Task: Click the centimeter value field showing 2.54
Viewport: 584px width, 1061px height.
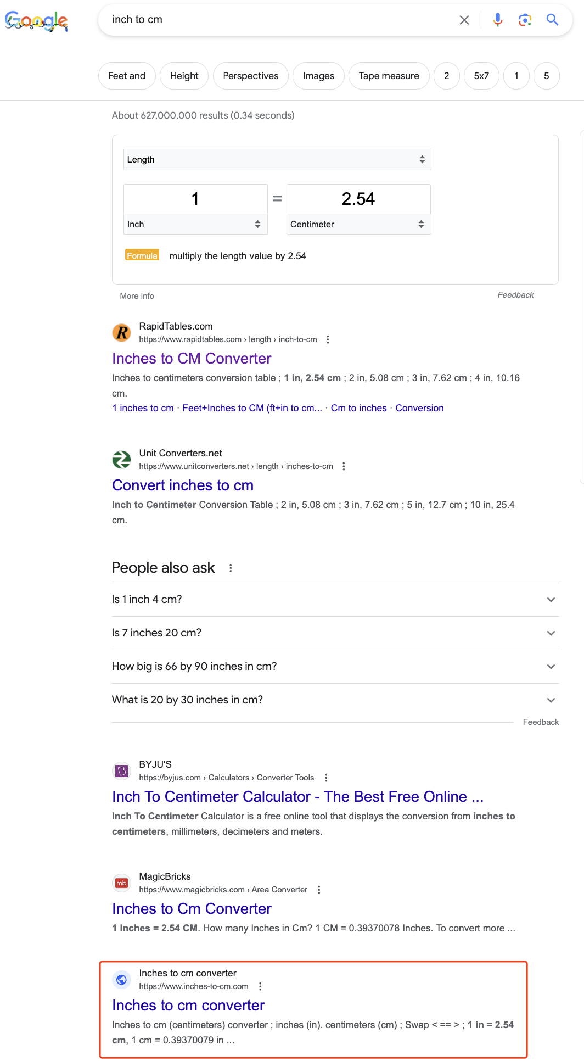Action: [x=359, y=199]
